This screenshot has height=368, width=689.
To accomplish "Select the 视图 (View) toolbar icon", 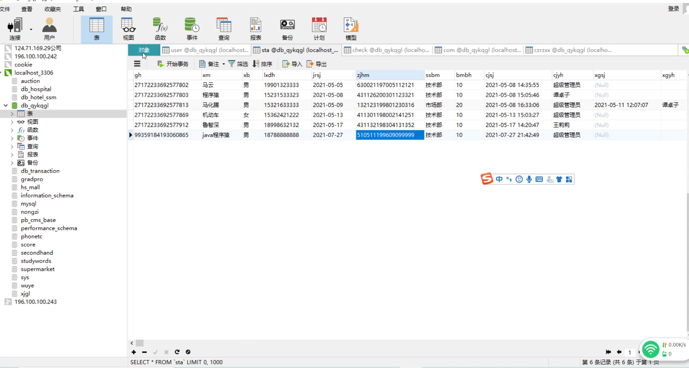I will pyautogui.click(x=128, y=29).
